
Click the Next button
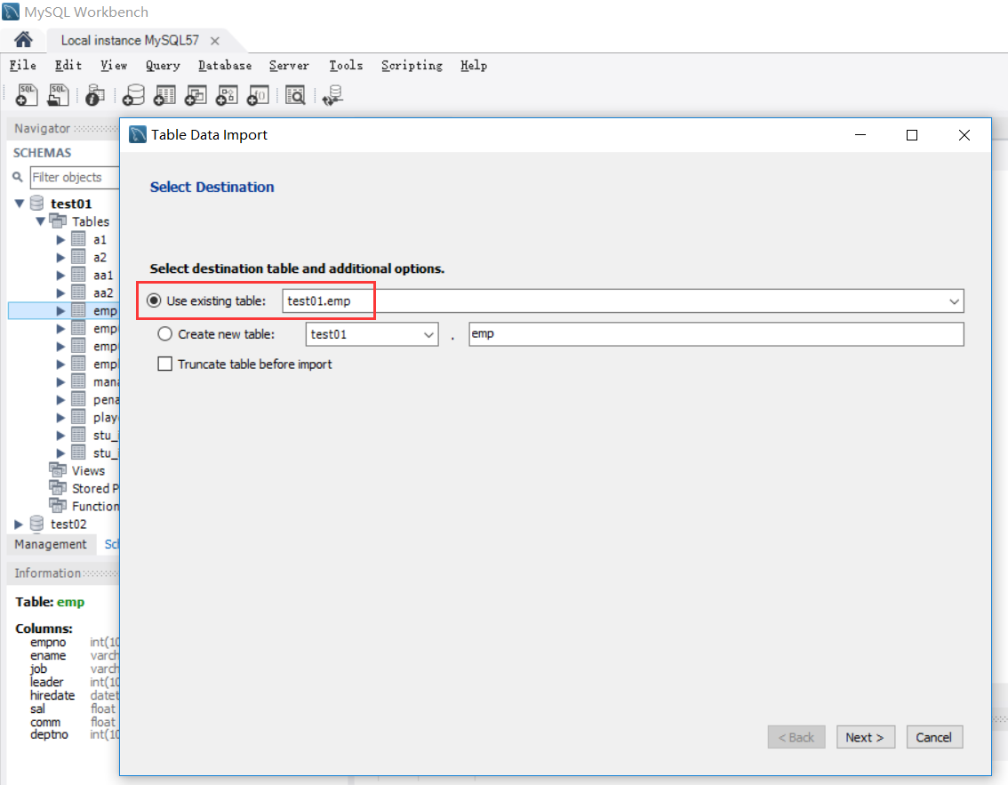tap(865, 737)
